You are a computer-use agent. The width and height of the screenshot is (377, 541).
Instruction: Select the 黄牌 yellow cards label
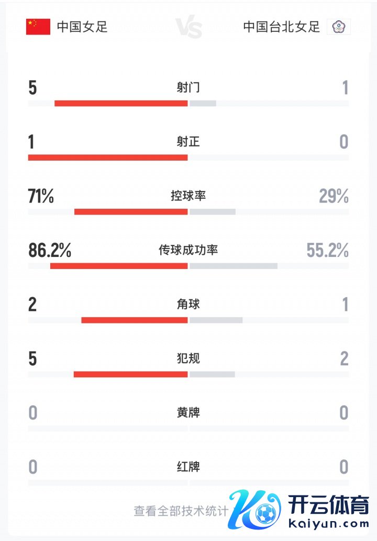[188, 413]
